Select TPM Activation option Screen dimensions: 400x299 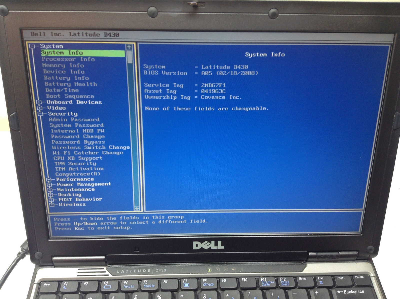(79, 169)
